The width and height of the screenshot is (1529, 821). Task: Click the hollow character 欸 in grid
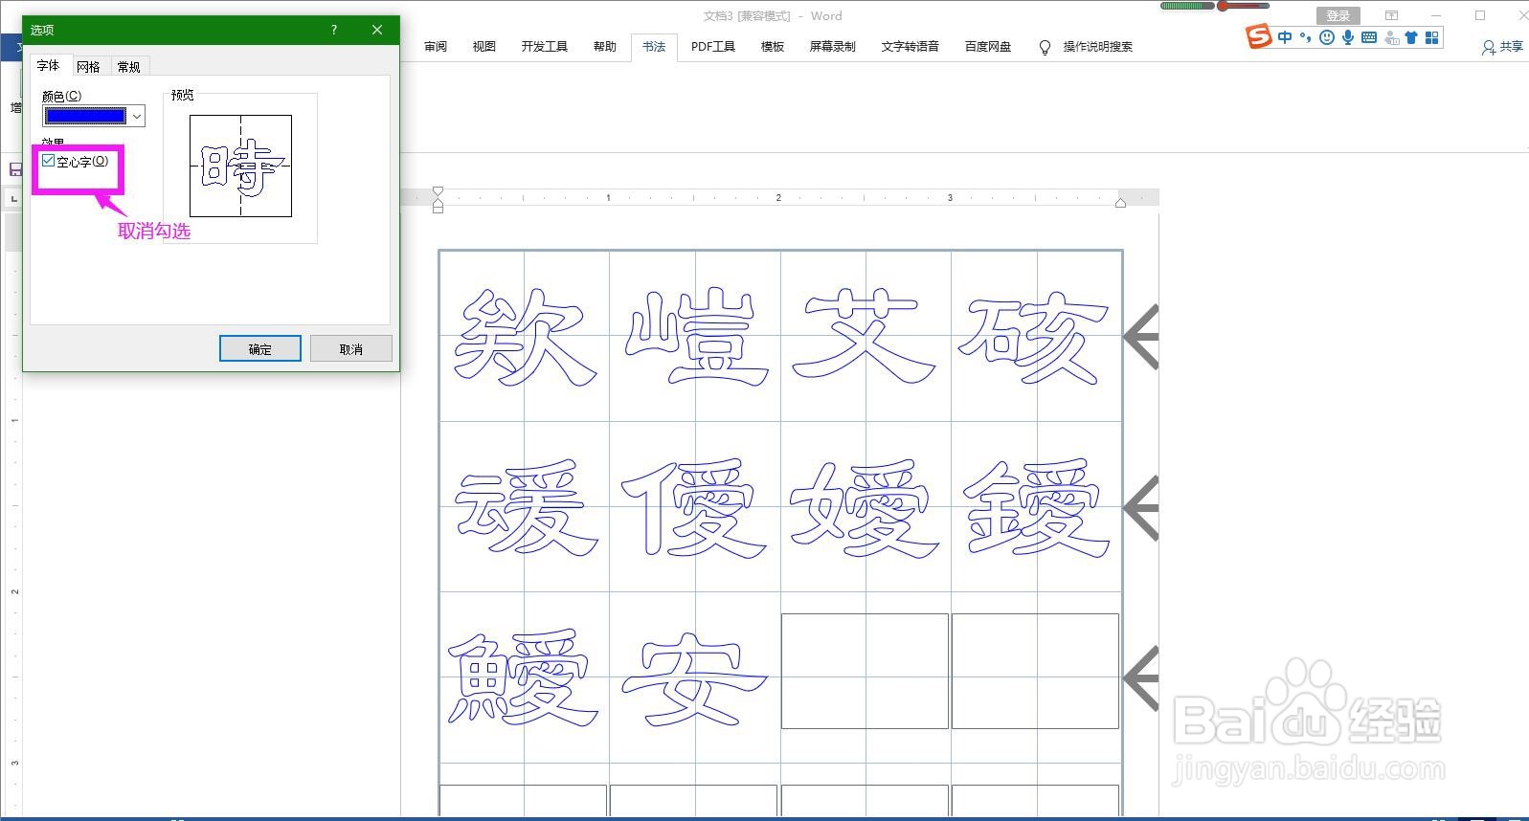(524, 336)
